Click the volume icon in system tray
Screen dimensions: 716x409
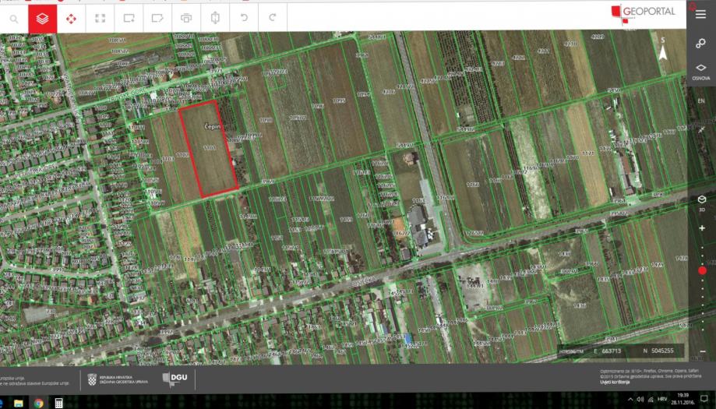(640, 400)
